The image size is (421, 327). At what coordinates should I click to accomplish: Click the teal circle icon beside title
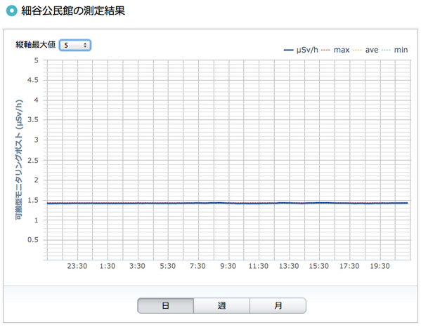(11, 11)
